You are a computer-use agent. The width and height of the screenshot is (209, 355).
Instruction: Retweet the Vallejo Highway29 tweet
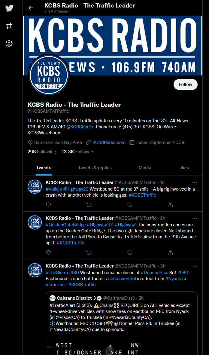pos(89,205)
